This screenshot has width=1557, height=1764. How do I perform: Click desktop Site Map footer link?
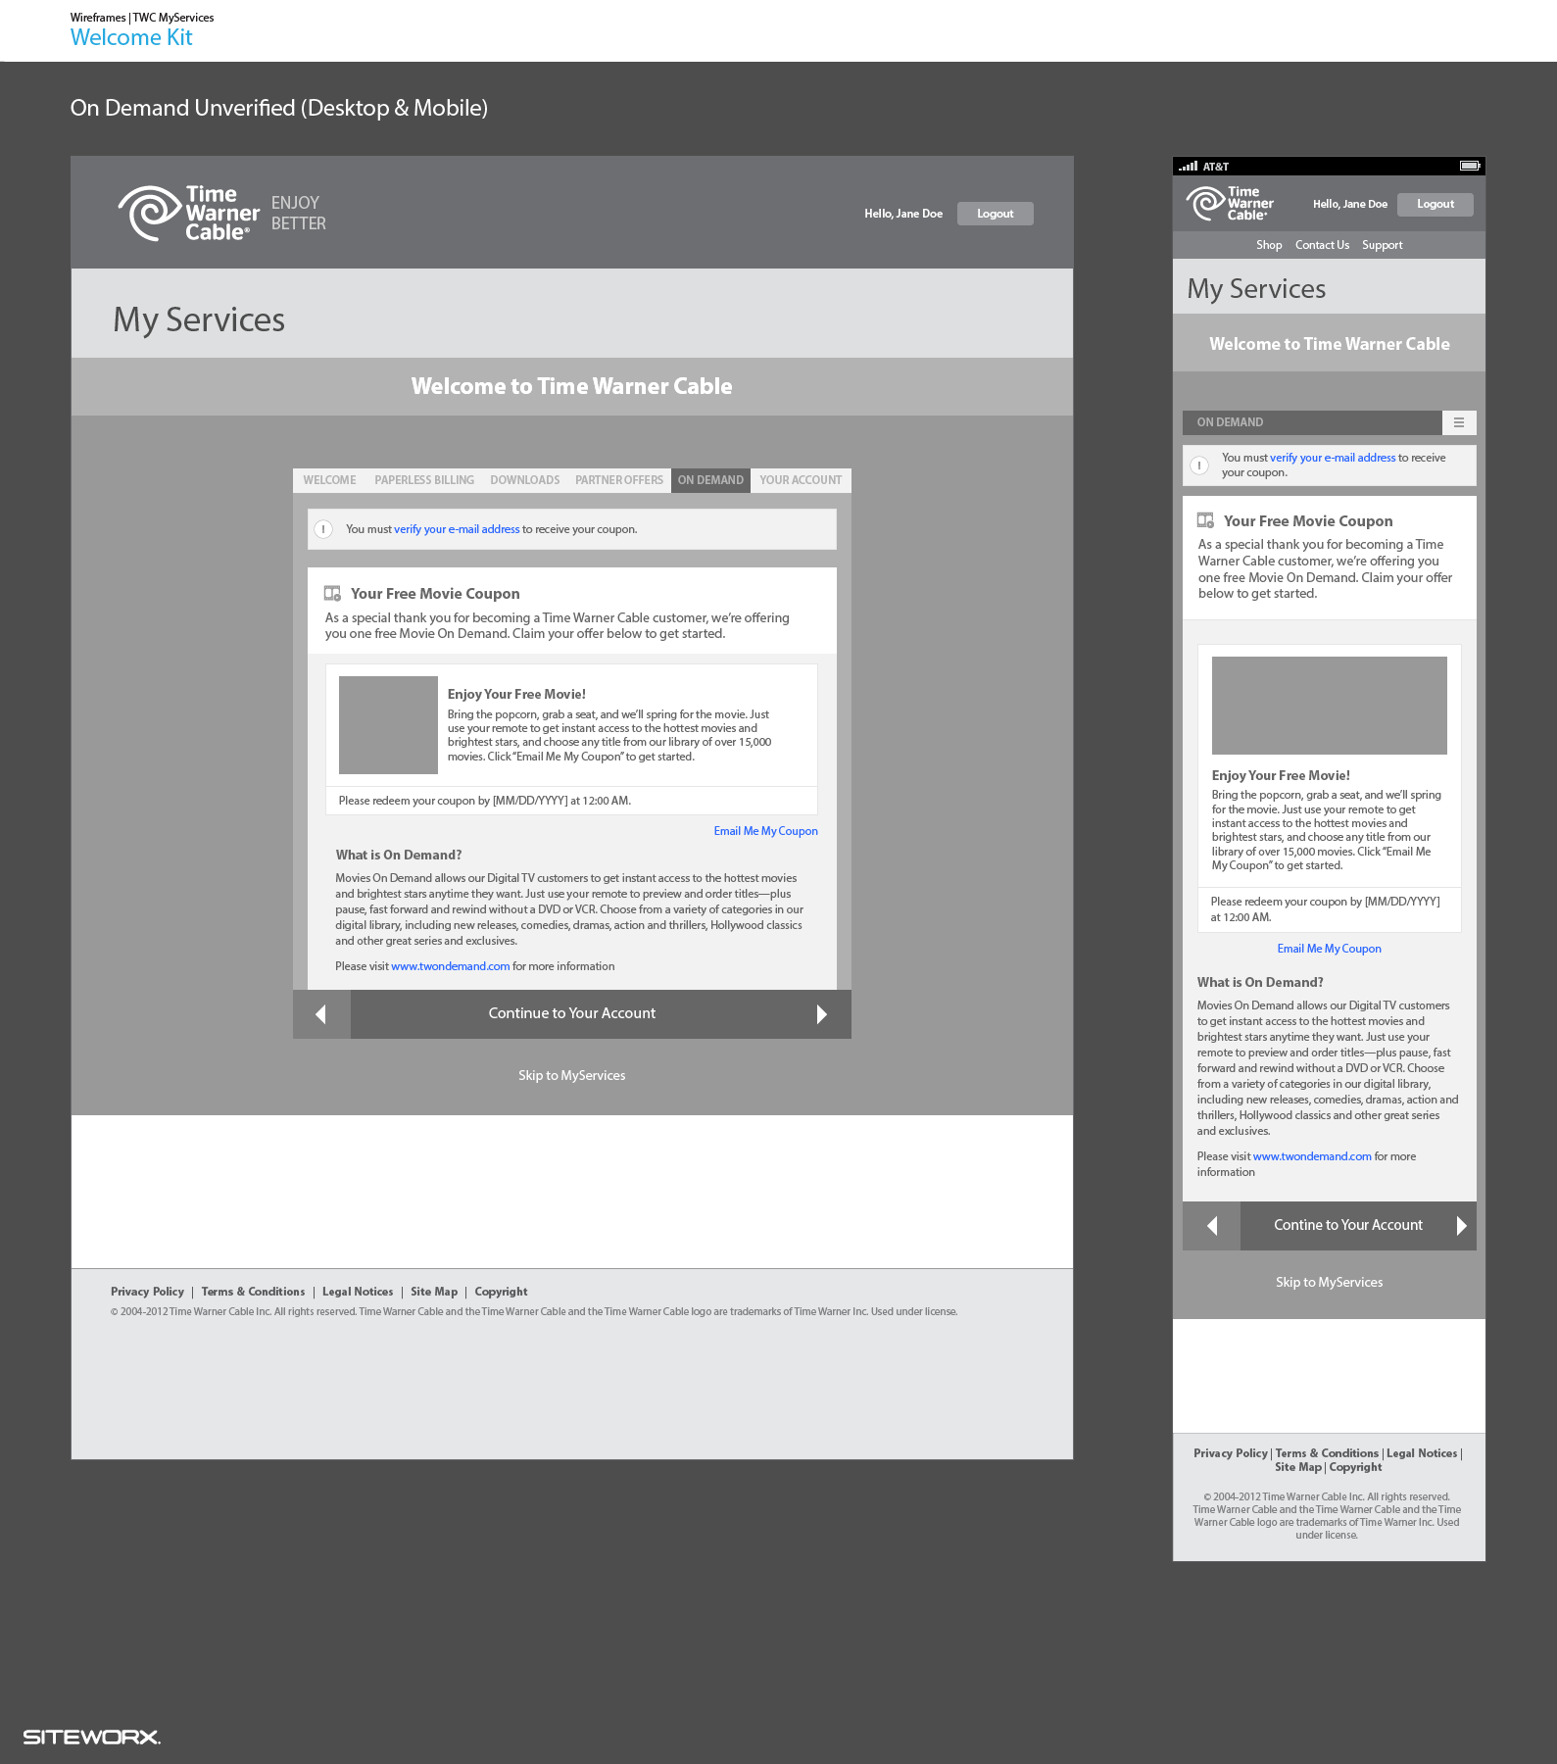pos(434,1292)
